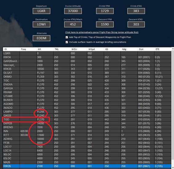Select the ADWIG waypoint row

pos(87,139)
